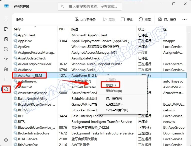Select the BTAGService service row
Viewport: 191px width, 146px height.
(99, 139)
